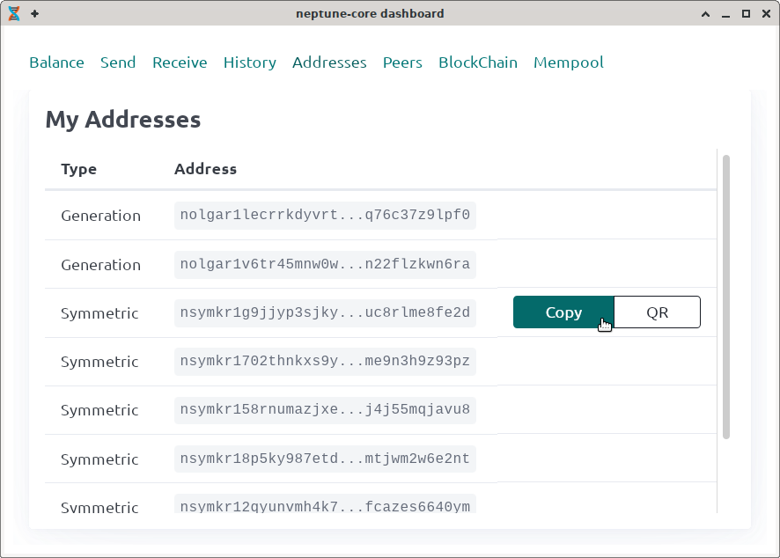
Task: Select the Addresses tab
Action: pos(329,62)
